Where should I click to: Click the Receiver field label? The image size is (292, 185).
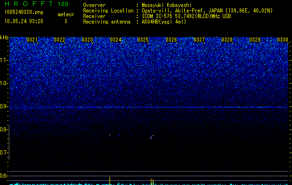pos(94,16)
